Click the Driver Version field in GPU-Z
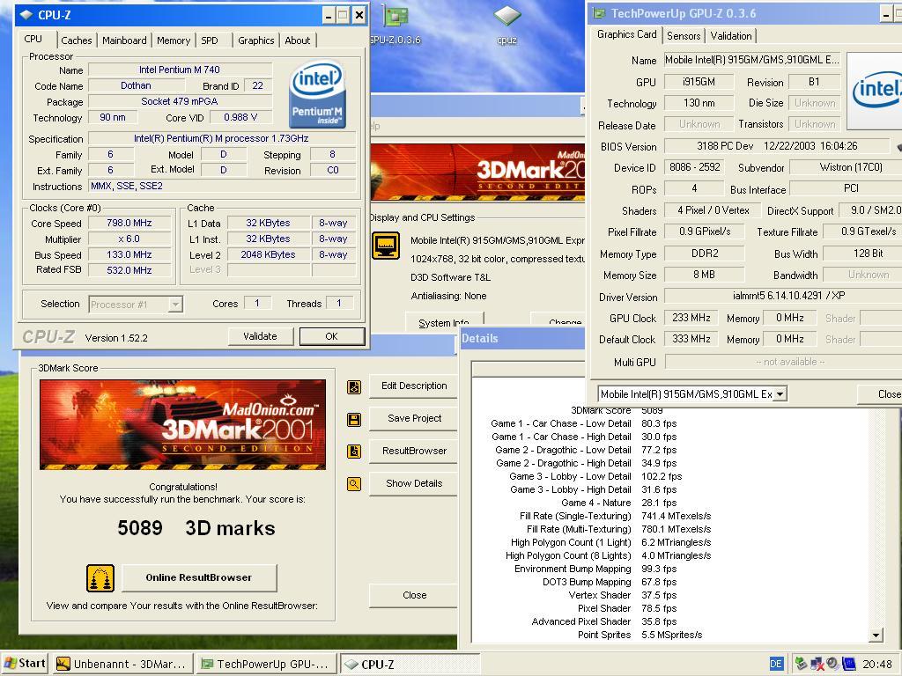 point(783,296)
